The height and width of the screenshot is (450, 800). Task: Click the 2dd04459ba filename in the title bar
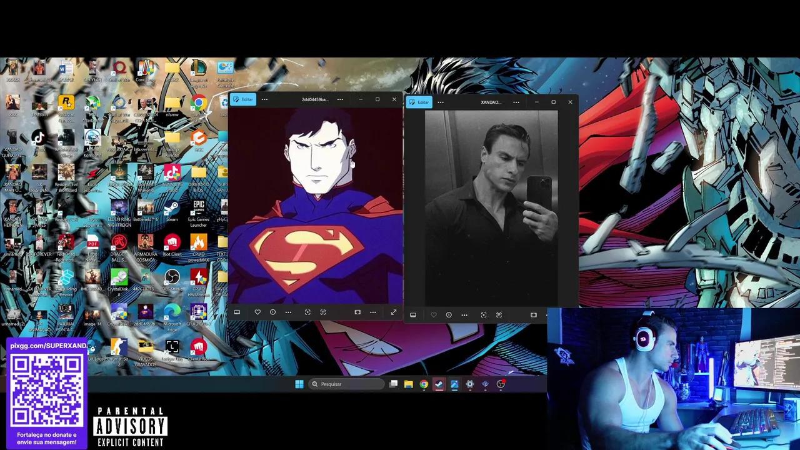point(315,99)
